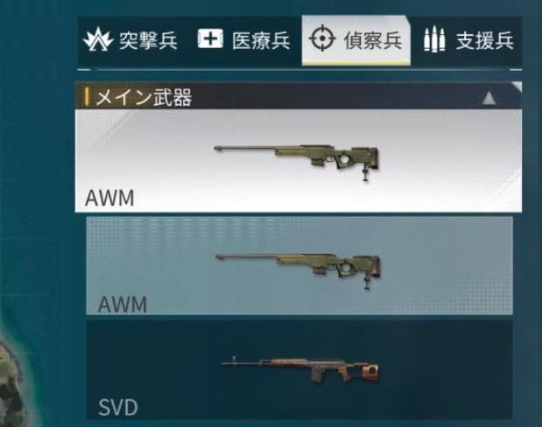Image resolution: width=542 pixels, height=427 pixels.
Task: Click the メイン武器 header title
Action: point(144,97)
